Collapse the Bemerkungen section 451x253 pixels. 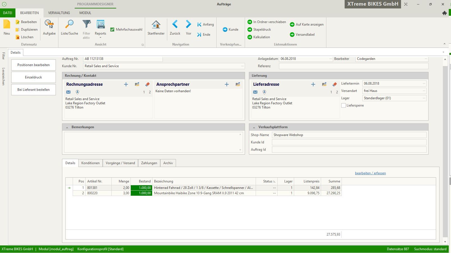(67, 127)
